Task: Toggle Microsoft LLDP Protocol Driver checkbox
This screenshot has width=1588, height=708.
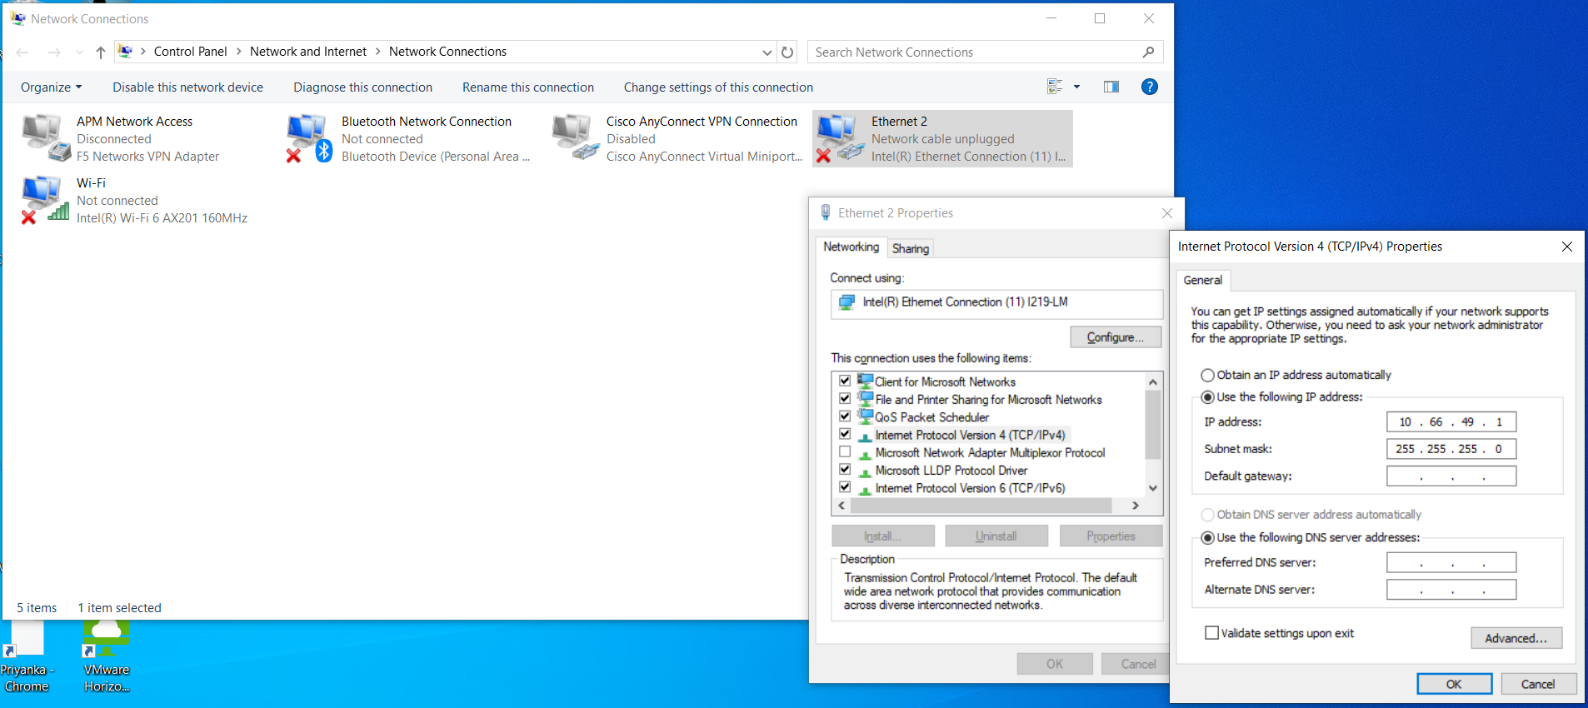Action: pyautogui.click(x=845, y=469)
